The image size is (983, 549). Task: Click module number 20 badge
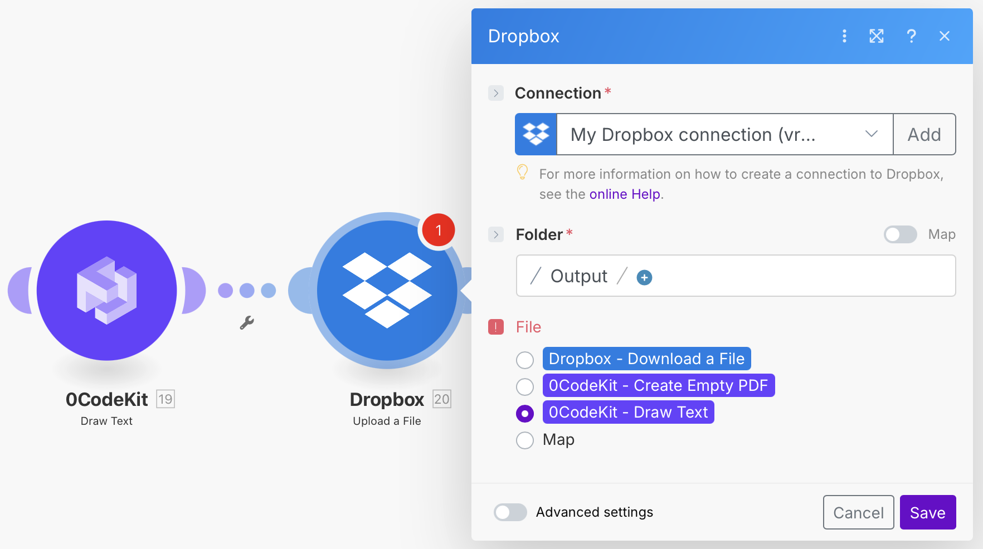[x=442, y=399]
